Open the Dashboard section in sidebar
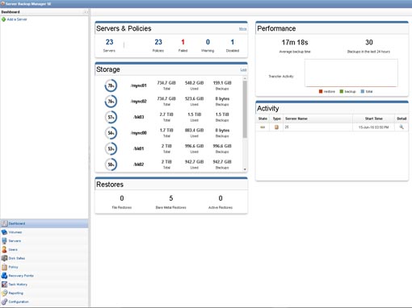This screenshot has width=412, height=308. click(x=44, y=223)
